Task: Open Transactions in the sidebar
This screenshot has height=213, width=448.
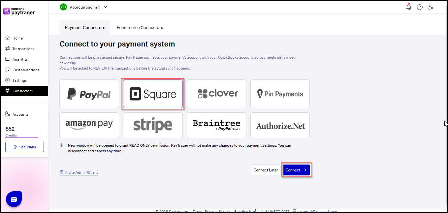Action: 23,49
